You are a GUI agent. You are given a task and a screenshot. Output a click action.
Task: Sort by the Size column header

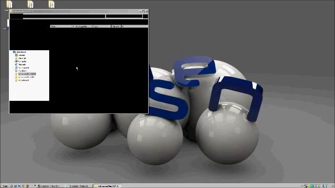coord(116,26)
